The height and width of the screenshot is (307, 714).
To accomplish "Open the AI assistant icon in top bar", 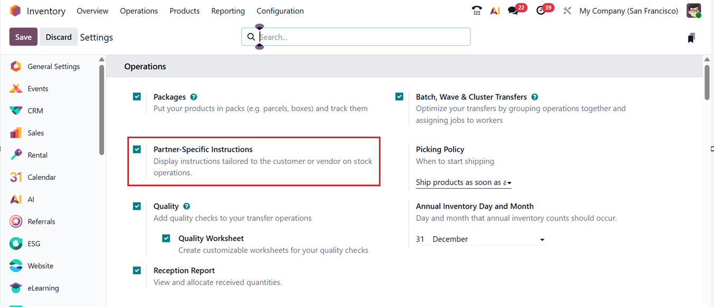I will click(495, 11).
